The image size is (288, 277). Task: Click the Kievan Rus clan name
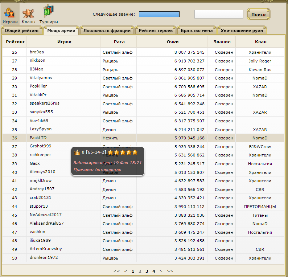[260, 70]
